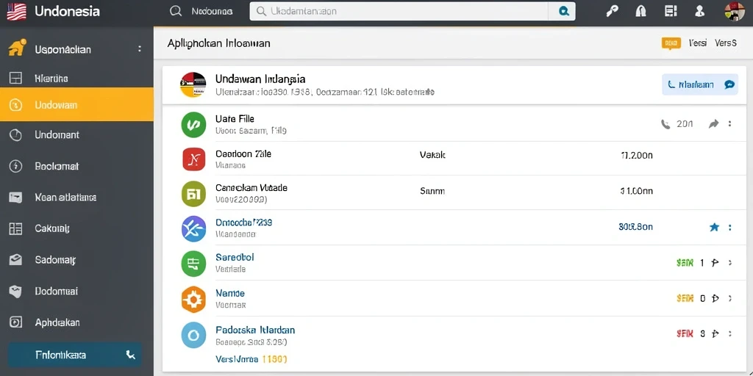Click the red status label in Padotska Idardan row
Screen dimensions: 753x376
tap(685, 333)
